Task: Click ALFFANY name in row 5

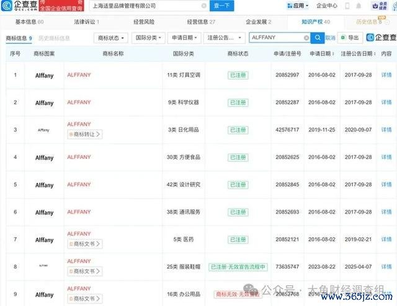Action: 79,184
